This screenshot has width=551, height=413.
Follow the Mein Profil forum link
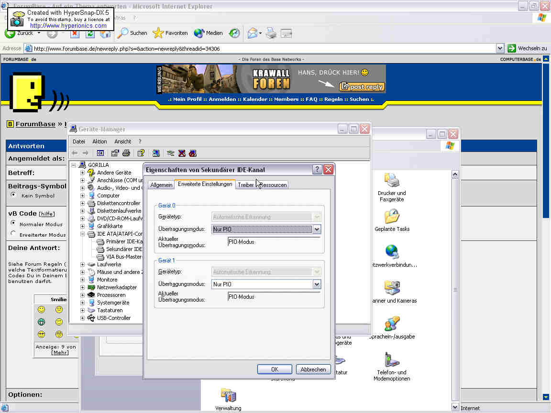[187, 99]
